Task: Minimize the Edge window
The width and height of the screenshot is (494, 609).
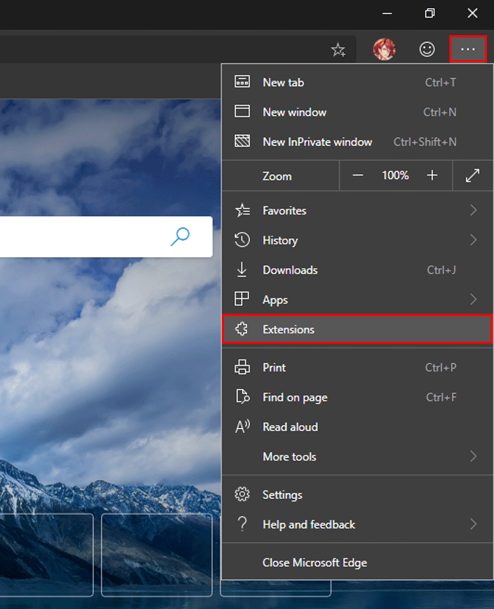Action: tap(387, 14)
